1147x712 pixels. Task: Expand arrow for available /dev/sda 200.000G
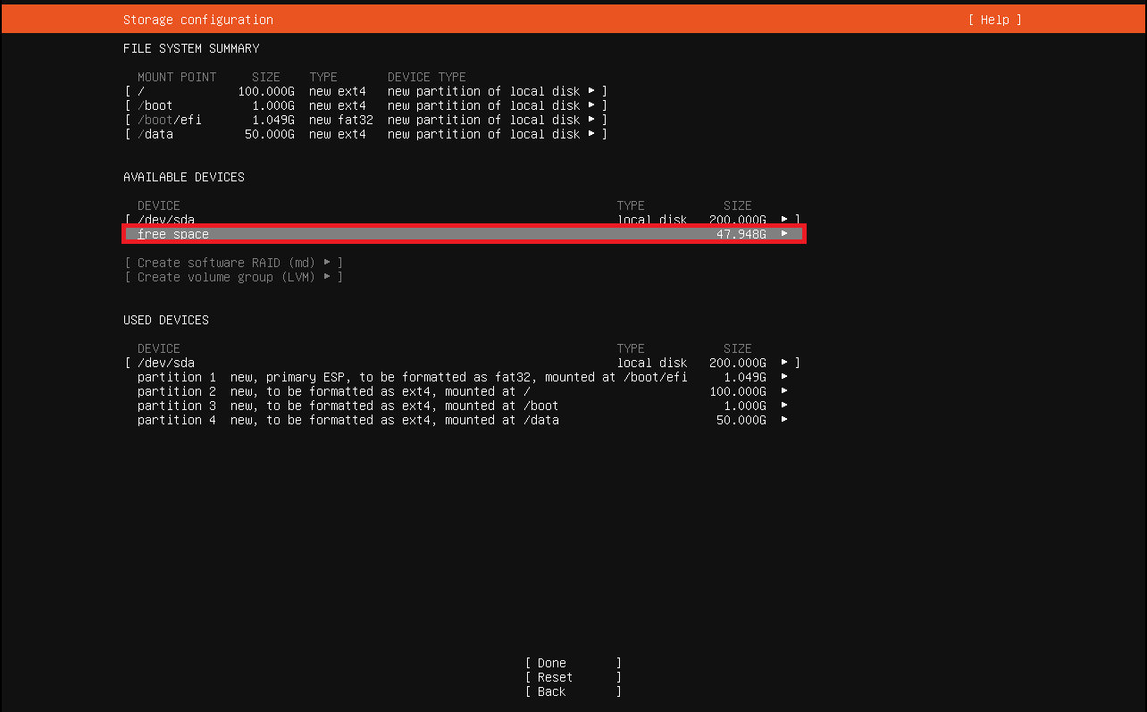(784, 220)
